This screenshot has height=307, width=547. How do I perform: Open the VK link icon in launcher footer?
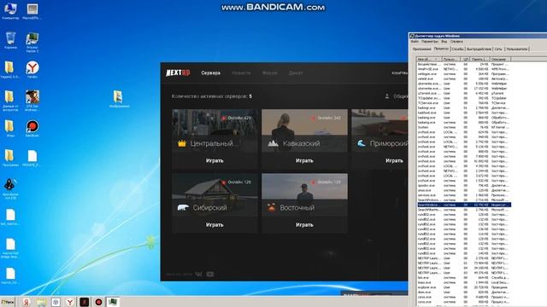coord(198,275)
